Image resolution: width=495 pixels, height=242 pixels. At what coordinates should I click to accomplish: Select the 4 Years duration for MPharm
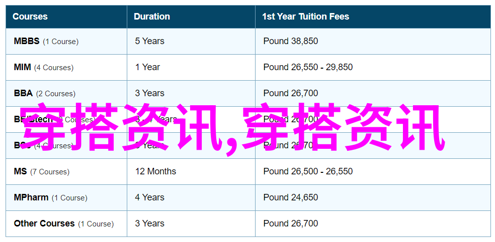[149, 197]
